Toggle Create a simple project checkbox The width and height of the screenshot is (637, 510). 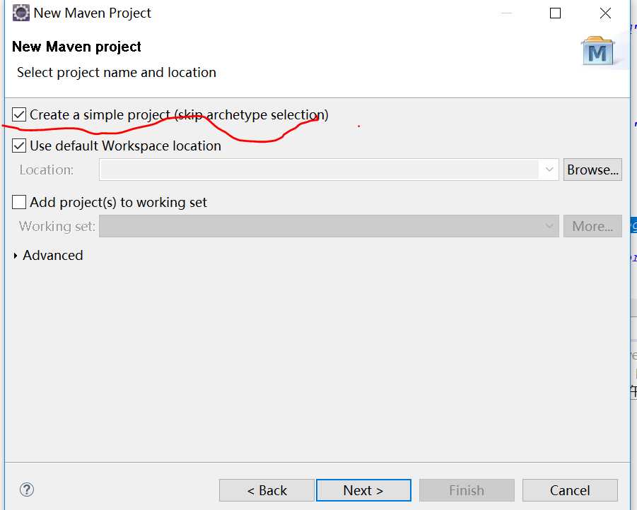pos(19,114)
